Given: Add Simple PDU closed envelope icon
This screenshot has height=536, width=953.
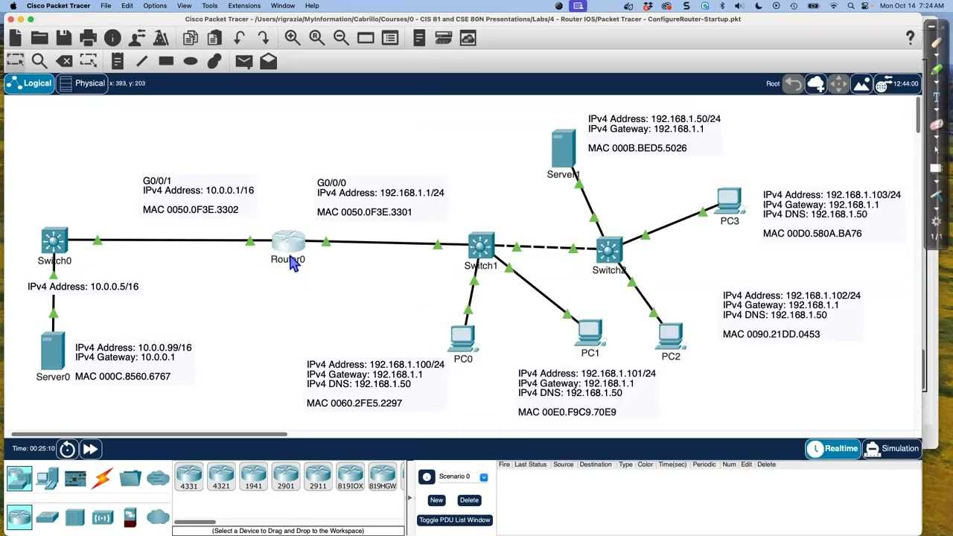Looking at the screenshot, I should (x=244, y=62).
